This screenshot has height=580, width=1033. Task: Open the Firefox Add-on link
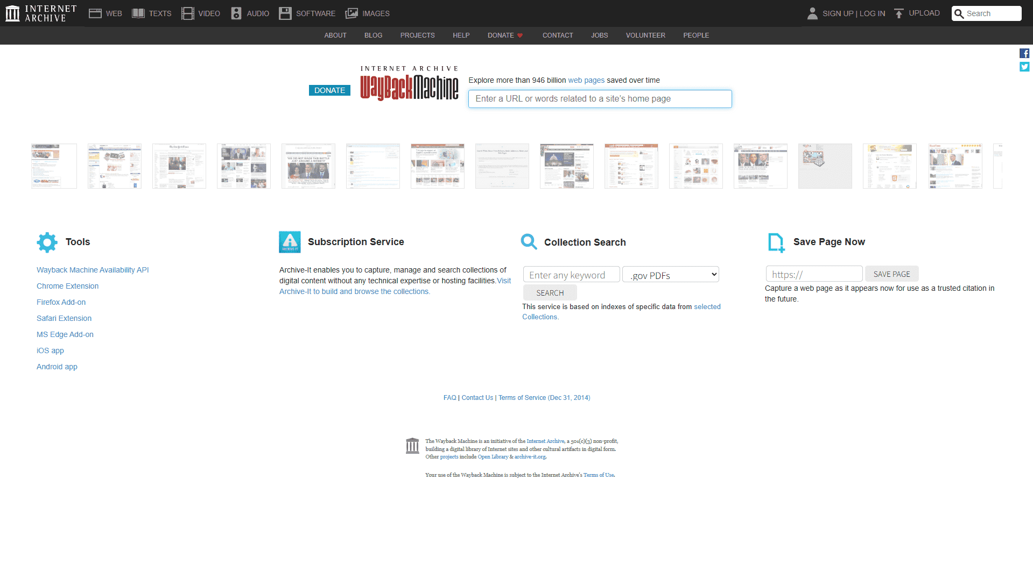coord(61,302)
